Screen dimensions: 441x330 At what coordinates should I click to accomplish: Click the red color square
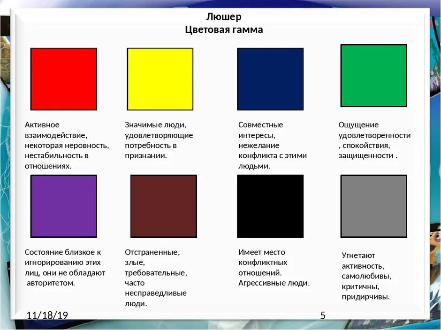(63, 79)
